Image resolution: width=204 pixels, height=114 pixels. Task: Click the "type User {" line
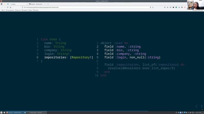[51, 39]
